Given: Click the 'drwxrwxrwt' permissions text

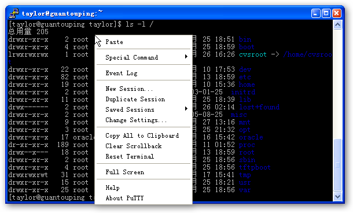Looking at the screenshot, I should pos(28,175).
